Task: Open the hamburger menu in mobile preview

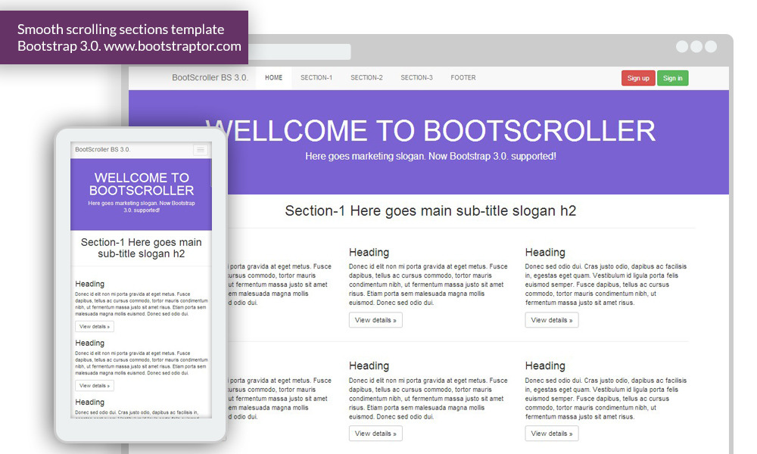Action: pos(201,150)
